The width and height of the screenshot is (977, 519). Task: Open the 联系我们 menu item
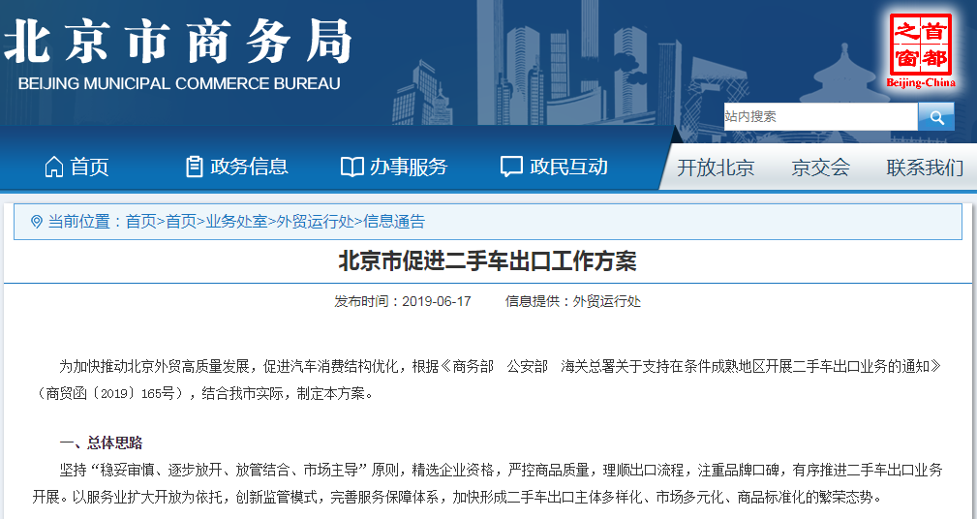point(925,168)
